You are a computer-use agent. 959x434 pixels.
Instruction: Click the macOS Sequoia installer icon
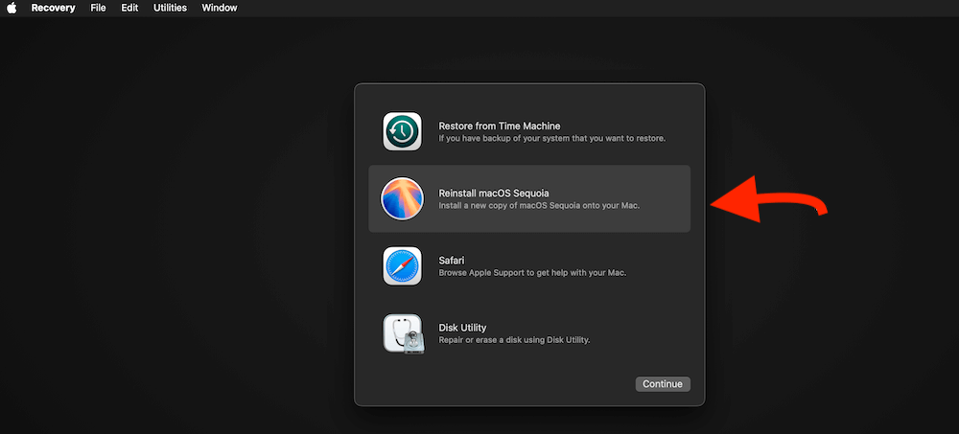click(402, 198)
